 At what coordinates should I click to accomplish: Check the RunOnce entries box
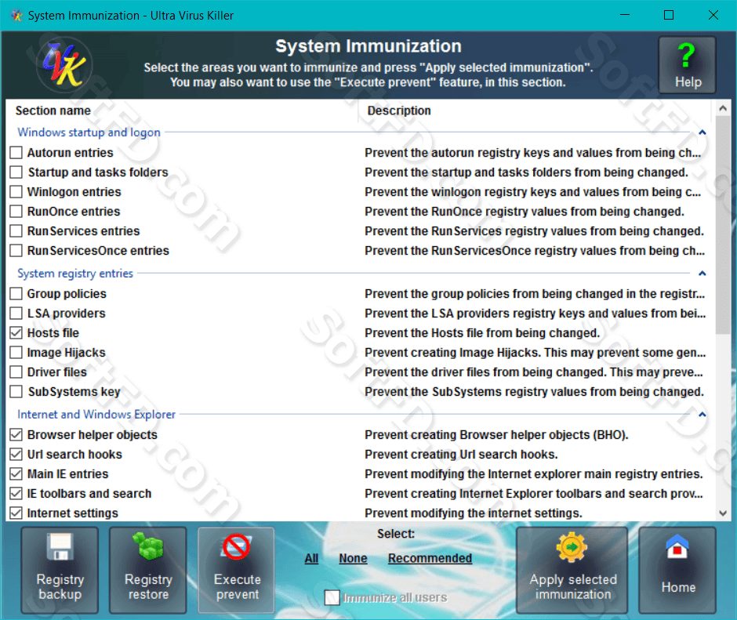(x=16, y=212)
